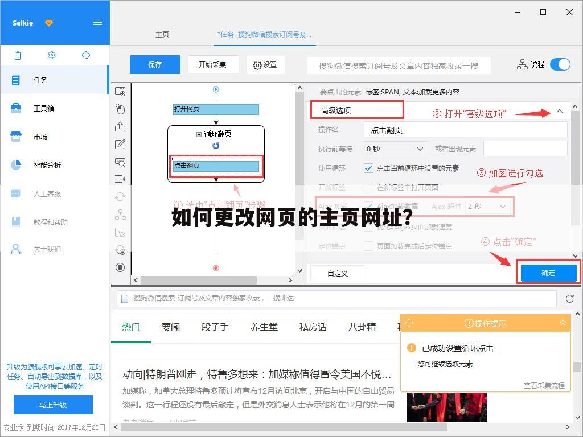This screenshot has width=583, height=437.
Task: Switch to the 主页 tab
Action: pyautogui.click(x=162, y=35)
